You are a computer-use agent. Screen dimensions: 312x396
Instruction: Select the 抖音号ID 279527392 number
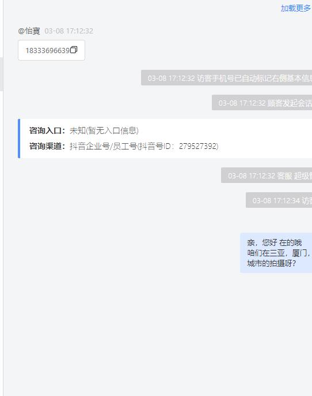coord(199,146)
